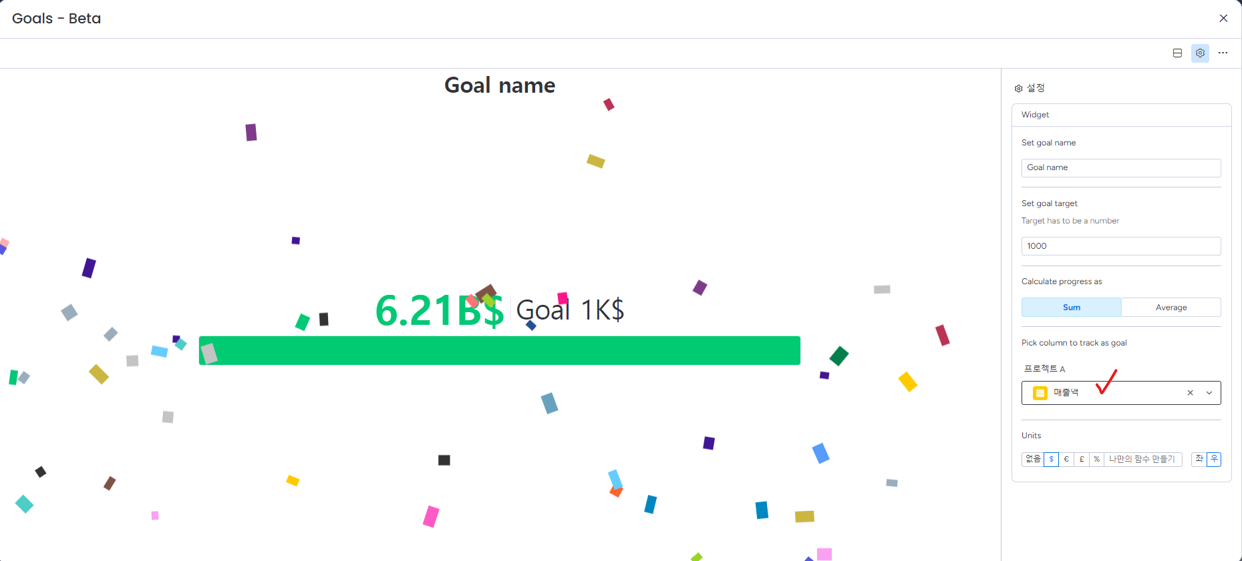
Task: Select the dollar sign unit
Action: [1051, 459]
